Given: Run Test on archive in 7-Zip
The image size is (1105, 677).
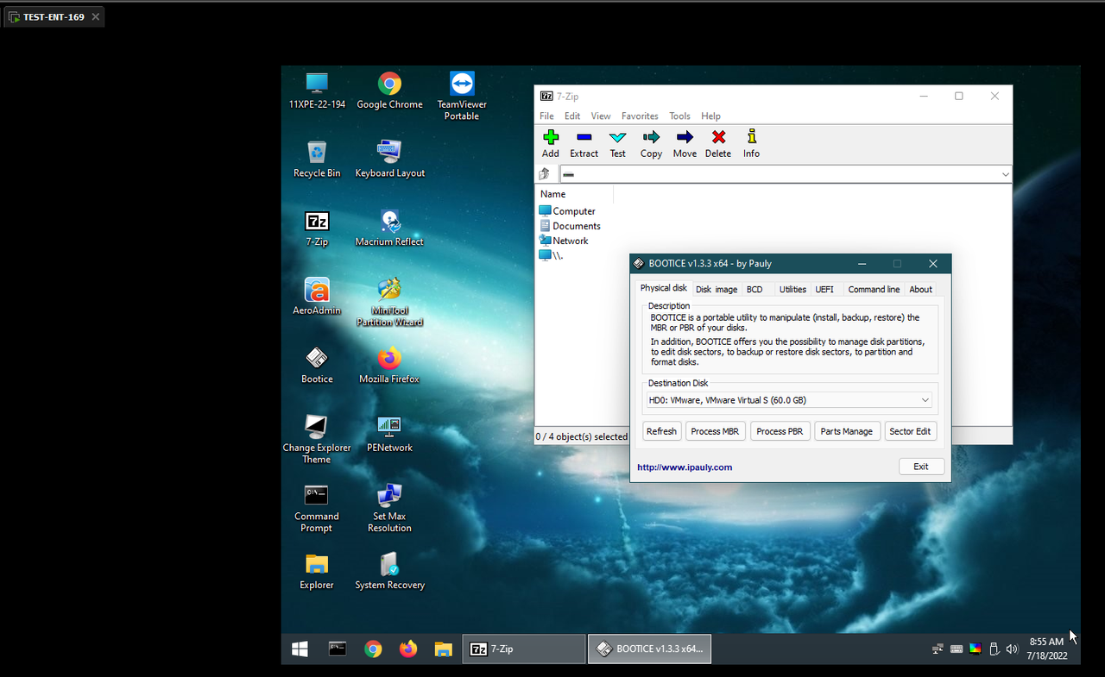Looking at the screenshot, I should [x=617, y=137].
